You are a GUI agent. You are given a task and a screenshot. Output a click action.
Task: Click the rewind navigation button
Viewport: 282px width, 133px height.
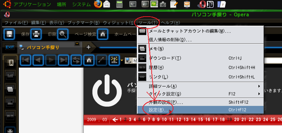26,60
